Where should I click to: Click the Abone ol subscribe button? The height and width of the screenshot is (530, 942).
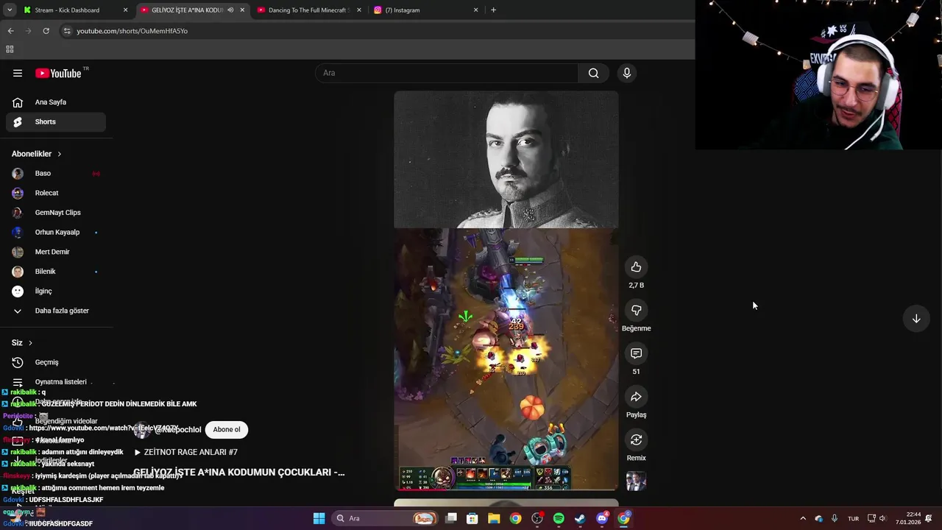(227, 430)
